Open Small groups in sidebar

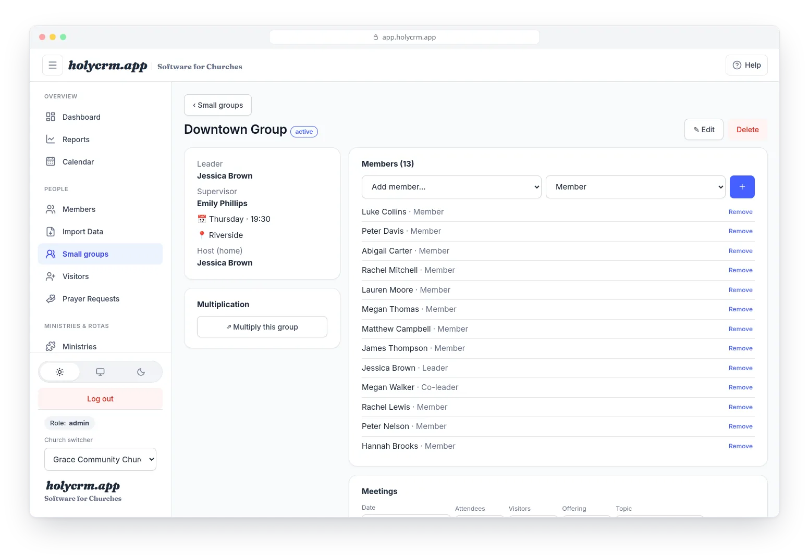pos(100,254)
